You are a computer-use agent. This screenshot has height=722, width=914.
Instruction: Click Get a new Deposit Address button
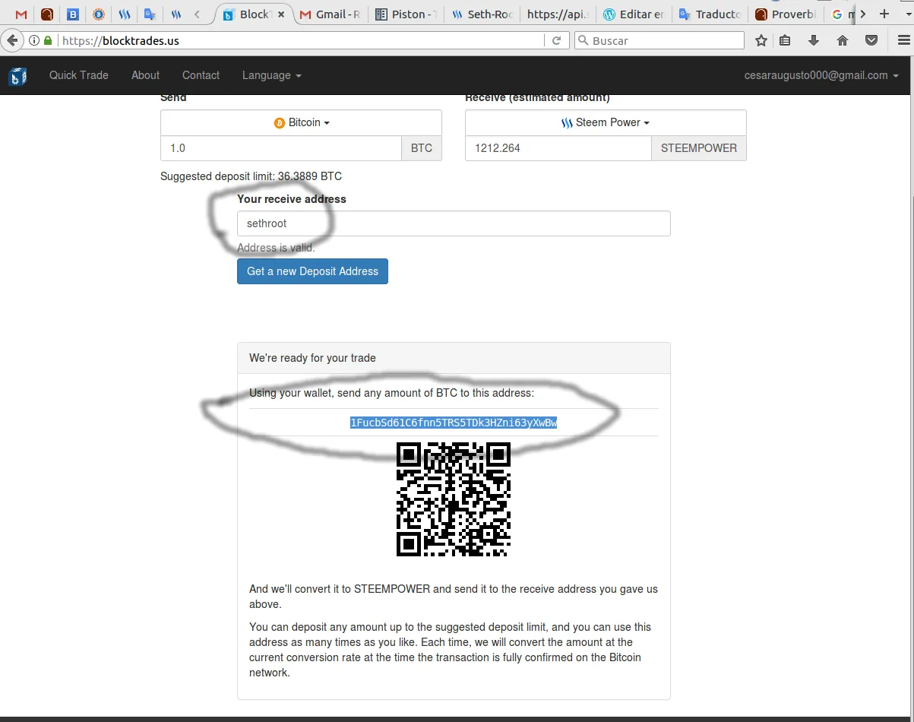312,271
